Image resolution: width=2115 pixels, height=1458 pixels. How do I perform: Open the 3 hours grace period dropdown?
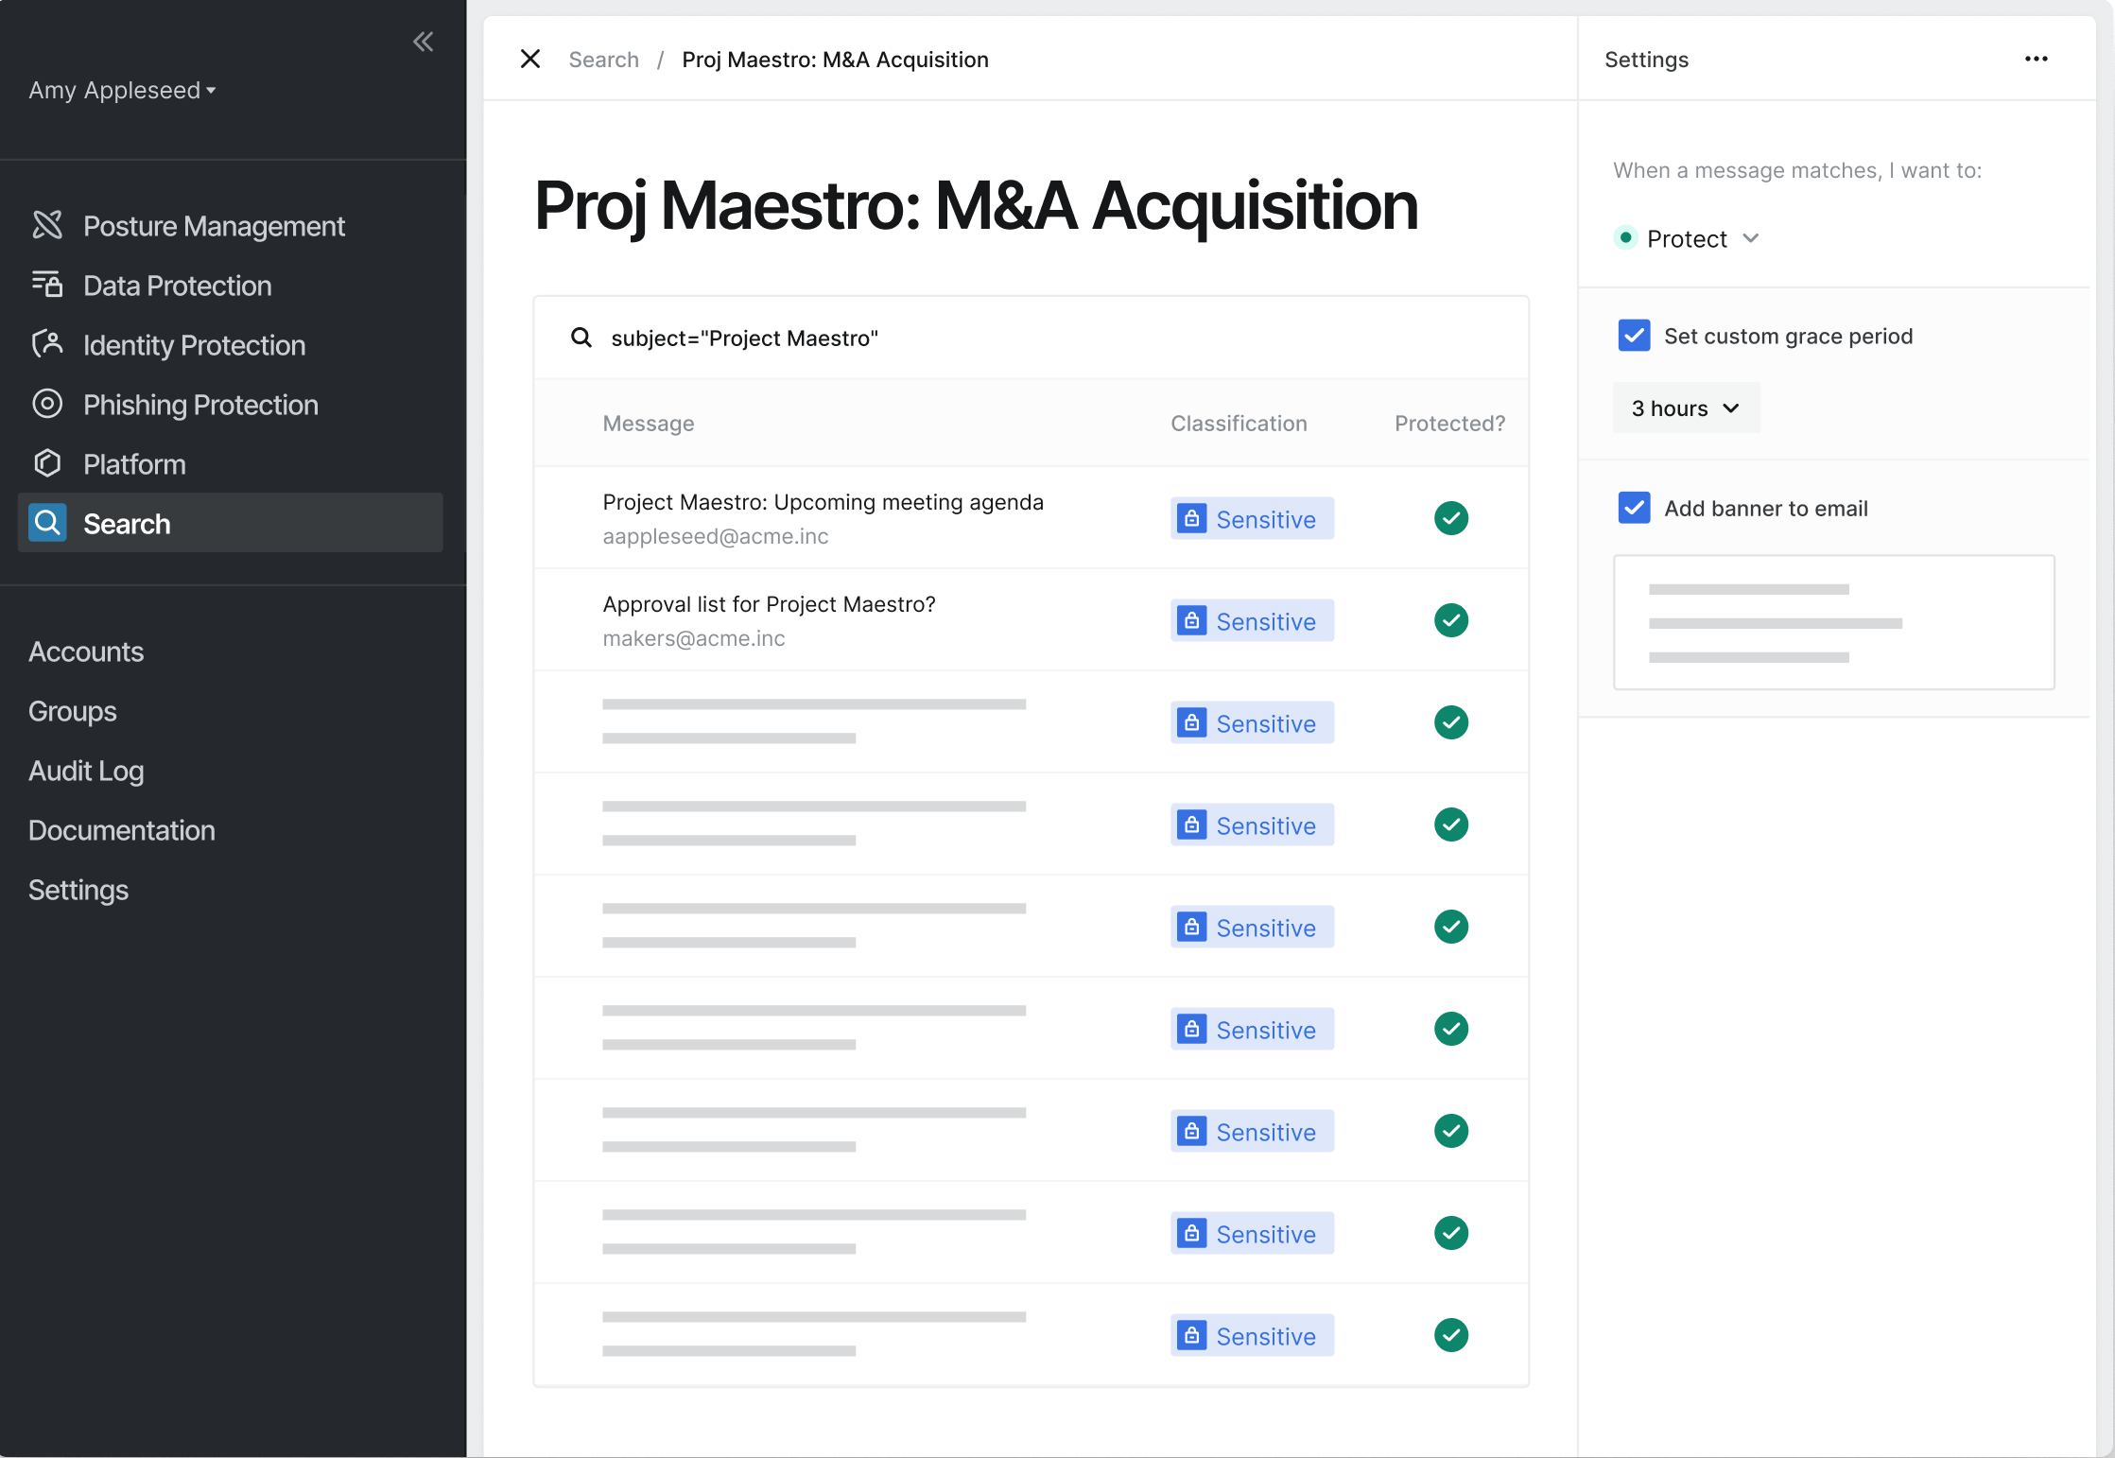click(1686, 408)
